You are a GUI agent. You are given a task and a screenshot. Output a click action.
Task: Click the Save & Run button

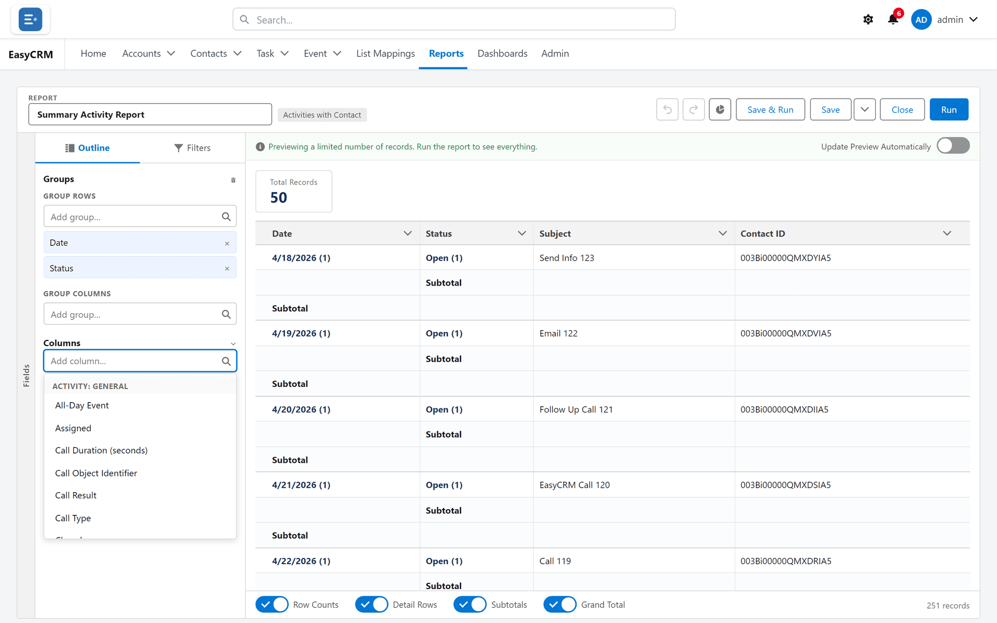click(770, 109)
